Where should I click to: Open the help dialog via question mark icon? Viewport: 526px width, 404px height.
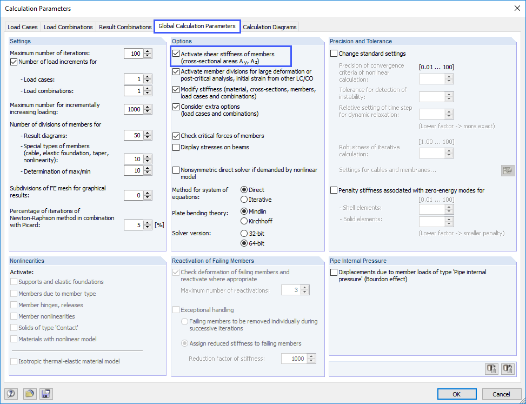click(10, 394)
